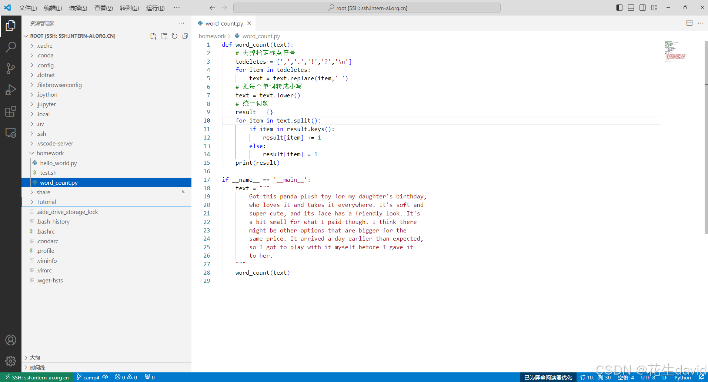
Task: Click the editor vertical scrollbar
Action: point(706,137)
